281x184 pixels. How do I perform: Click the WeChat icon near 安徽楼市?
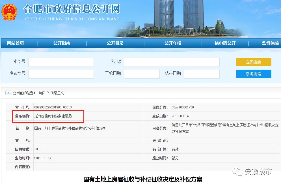[x=237, y=172]
